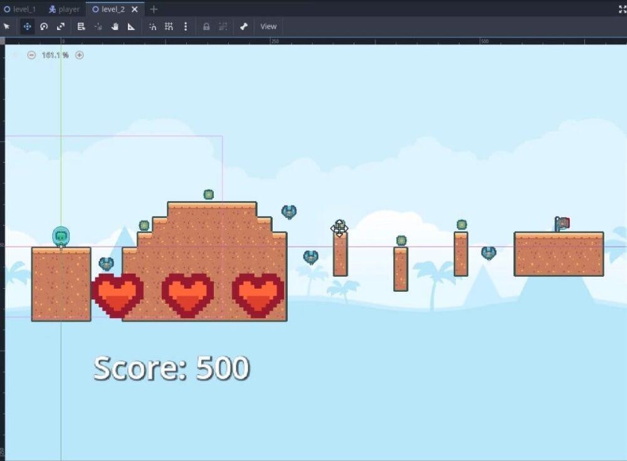627x461 pixels.
Task: Open the View menu
Action: tap(268, 27)
